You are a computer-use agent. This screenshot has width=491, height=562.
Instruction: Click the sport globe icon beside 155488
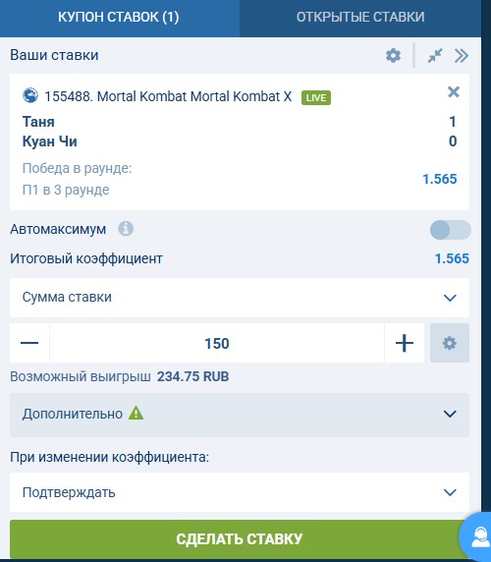pos(30,95)
